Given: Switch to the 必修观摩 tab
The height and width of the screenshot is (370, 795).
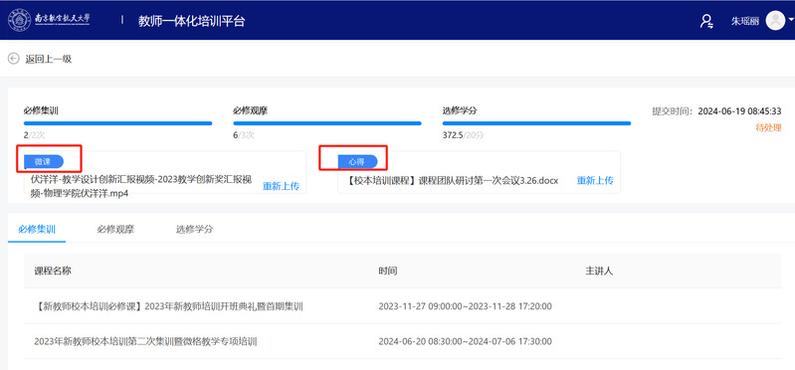Looking at the screenshot, I should tap(115, 229).
